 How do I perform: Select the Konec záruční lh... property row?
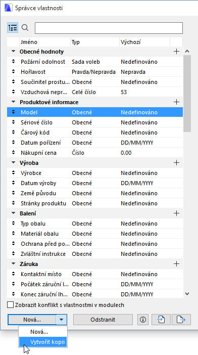tap(94, 294)
